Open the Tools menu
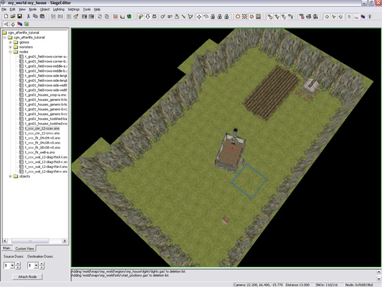The image size is (382, 287). [x=87, y=10]
